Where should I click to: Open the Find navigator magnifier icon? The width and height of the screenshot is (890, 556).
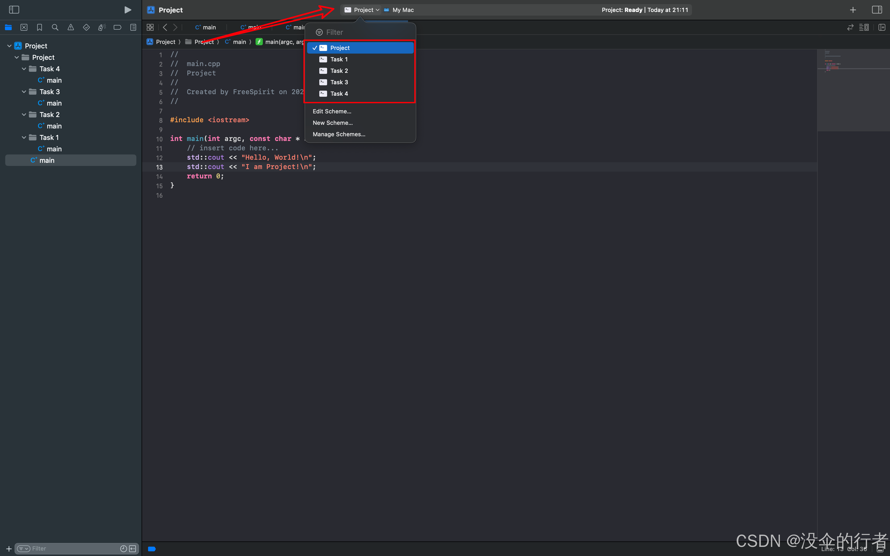(55, 27)
